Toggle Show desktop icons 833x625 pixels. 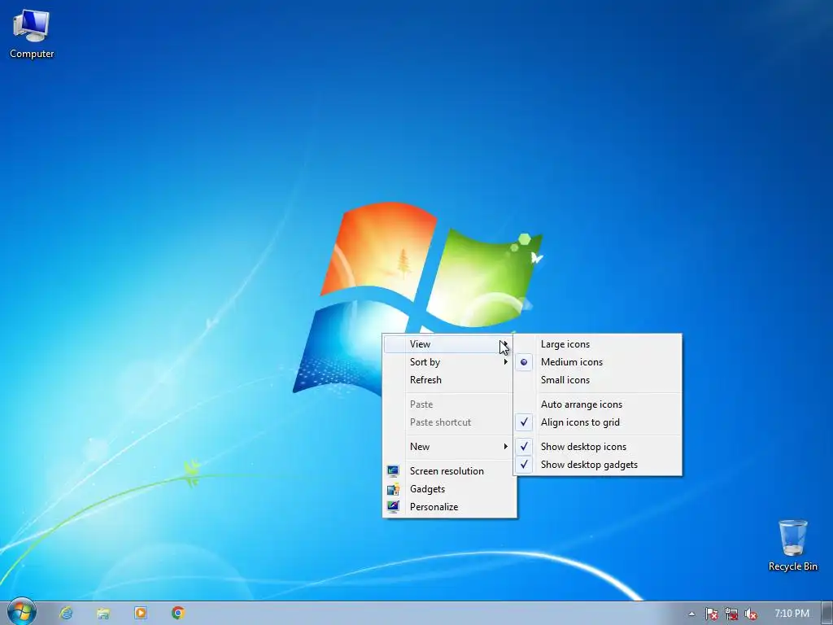click(598, 447)
